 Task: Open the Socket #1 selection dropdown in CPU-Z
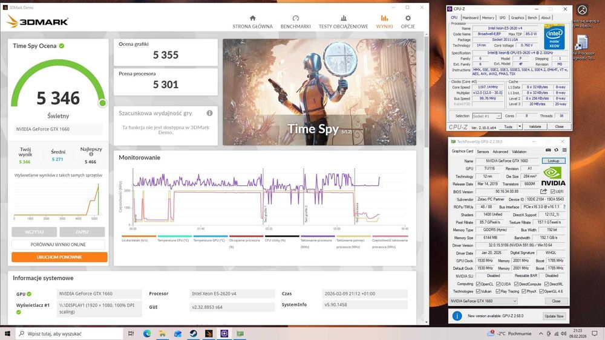coord(486,116)
